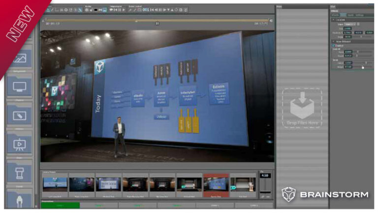Open the dropdown in right panel's top section

click(350, 24)
